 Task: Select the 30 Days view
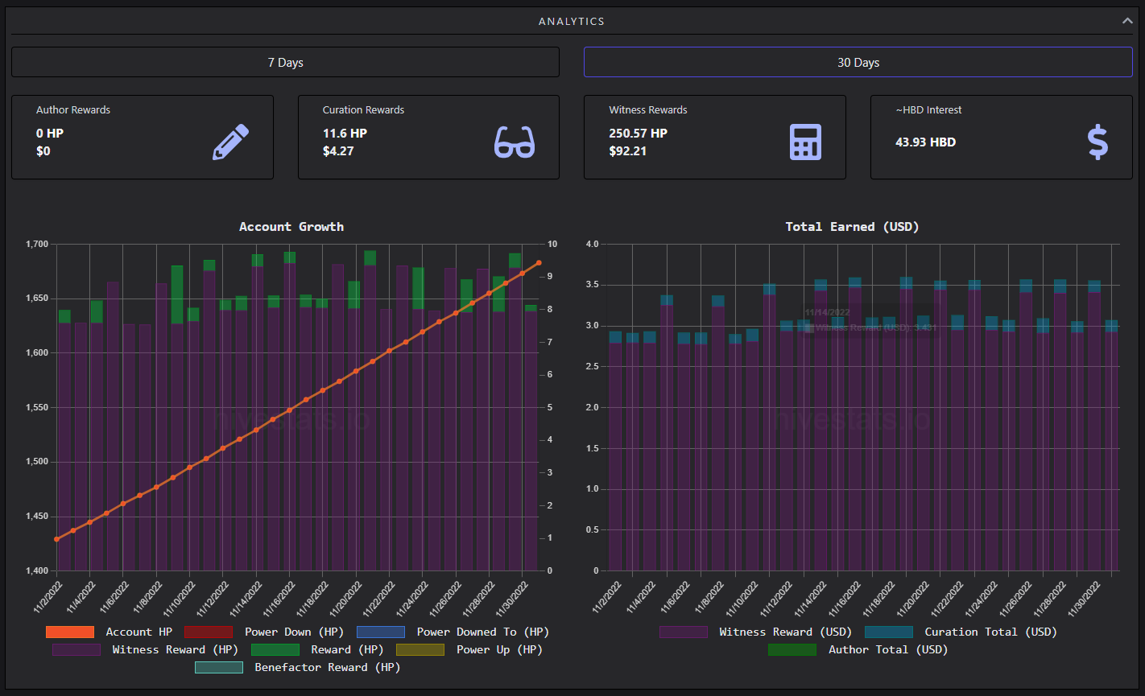[858, 62]
